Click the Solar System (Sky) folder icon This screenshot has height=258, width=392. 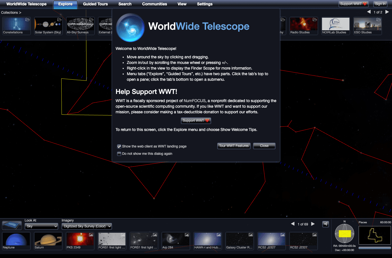[x=59, y=20]
